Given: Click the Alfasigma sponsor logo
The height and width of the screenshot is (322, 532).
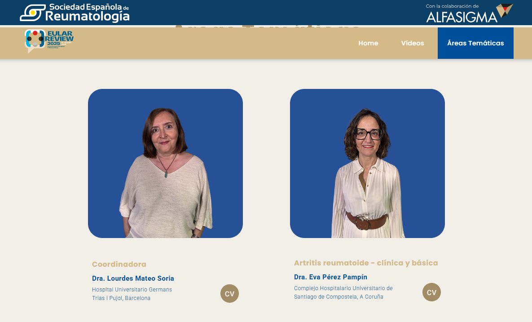Looking at the screenshot, I should (x=470, y=13).
